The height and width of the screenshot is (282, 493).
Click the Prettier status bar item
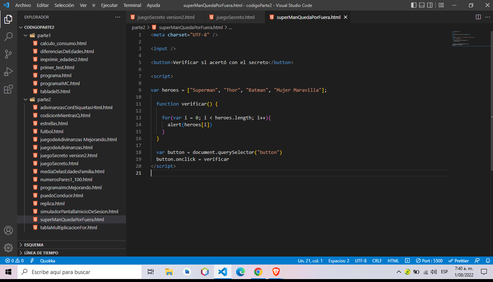(x=458, y=261)
